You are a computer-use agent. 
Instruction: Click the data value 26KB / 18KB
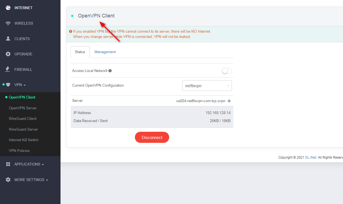[220, 121]
